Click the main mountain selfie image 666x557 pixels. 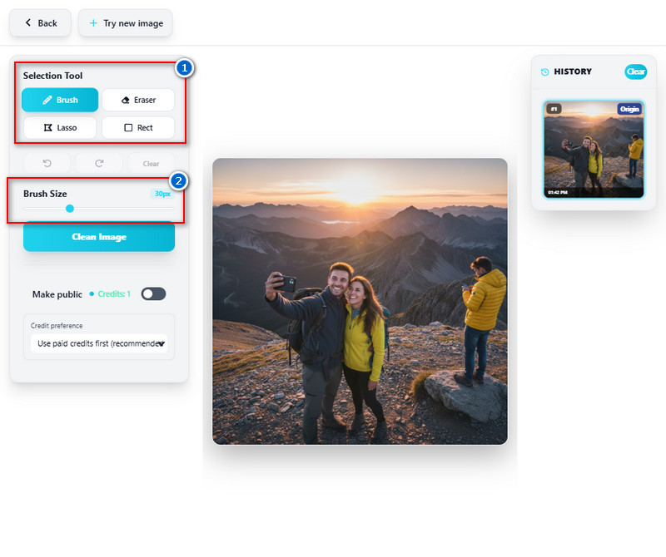pos(360,302)
